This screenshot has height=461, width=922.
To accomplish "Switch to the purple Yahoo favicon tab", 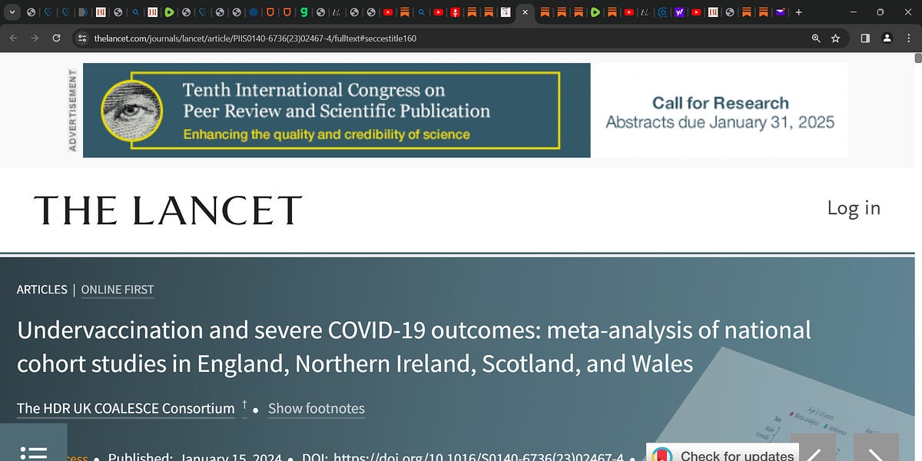I will (x=679, y=12).
